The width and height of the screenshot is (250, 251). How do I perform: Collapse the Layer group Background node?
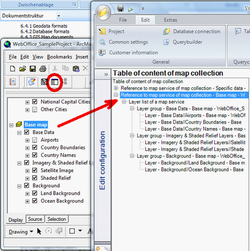tap(132, 156)
